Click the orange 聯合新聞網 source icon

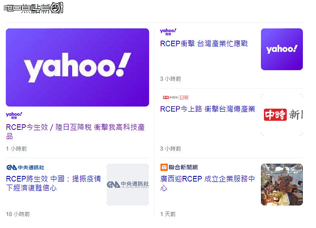pos(164,167)
